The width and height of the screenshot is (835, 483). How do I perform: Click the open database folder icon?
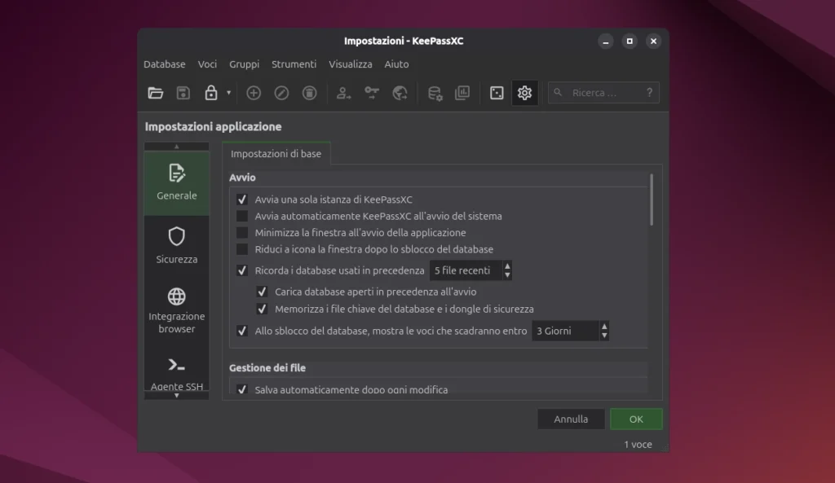click(156, 93)
